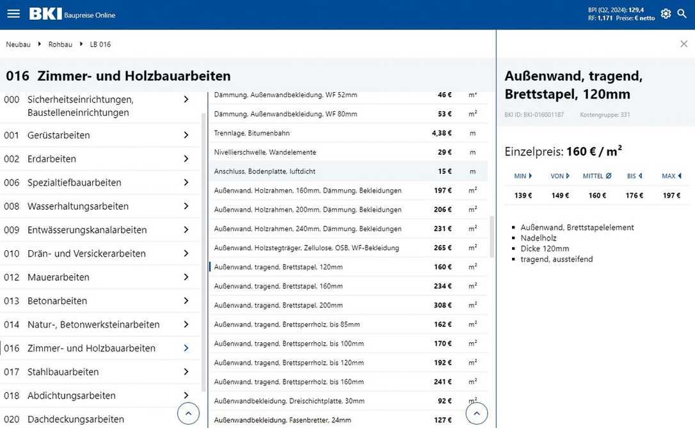695x428 pixels.
Task: Click the scroll-to-top arrow in the price list
Action: click(x=476, y=413)
